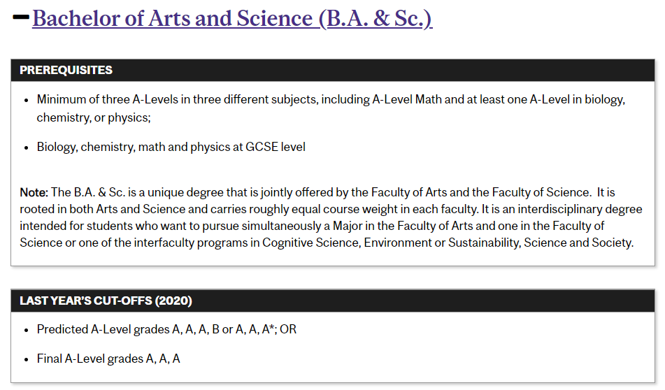
Task: Collapse the Bachelor of Arts and Science section
Action: 21,17
